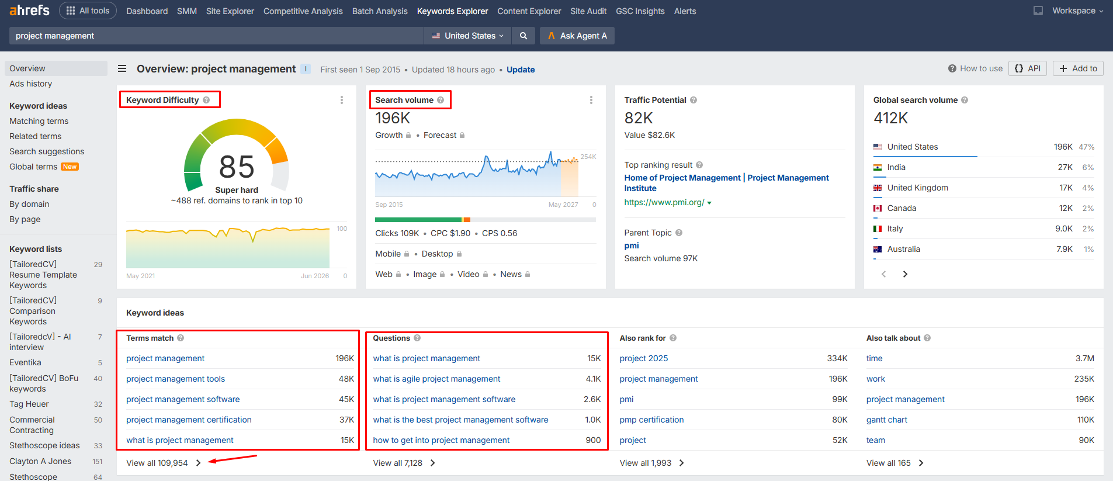
Task: Click the Top ranking result help icon
Action: pyautogui.click(x=699, y=165)
